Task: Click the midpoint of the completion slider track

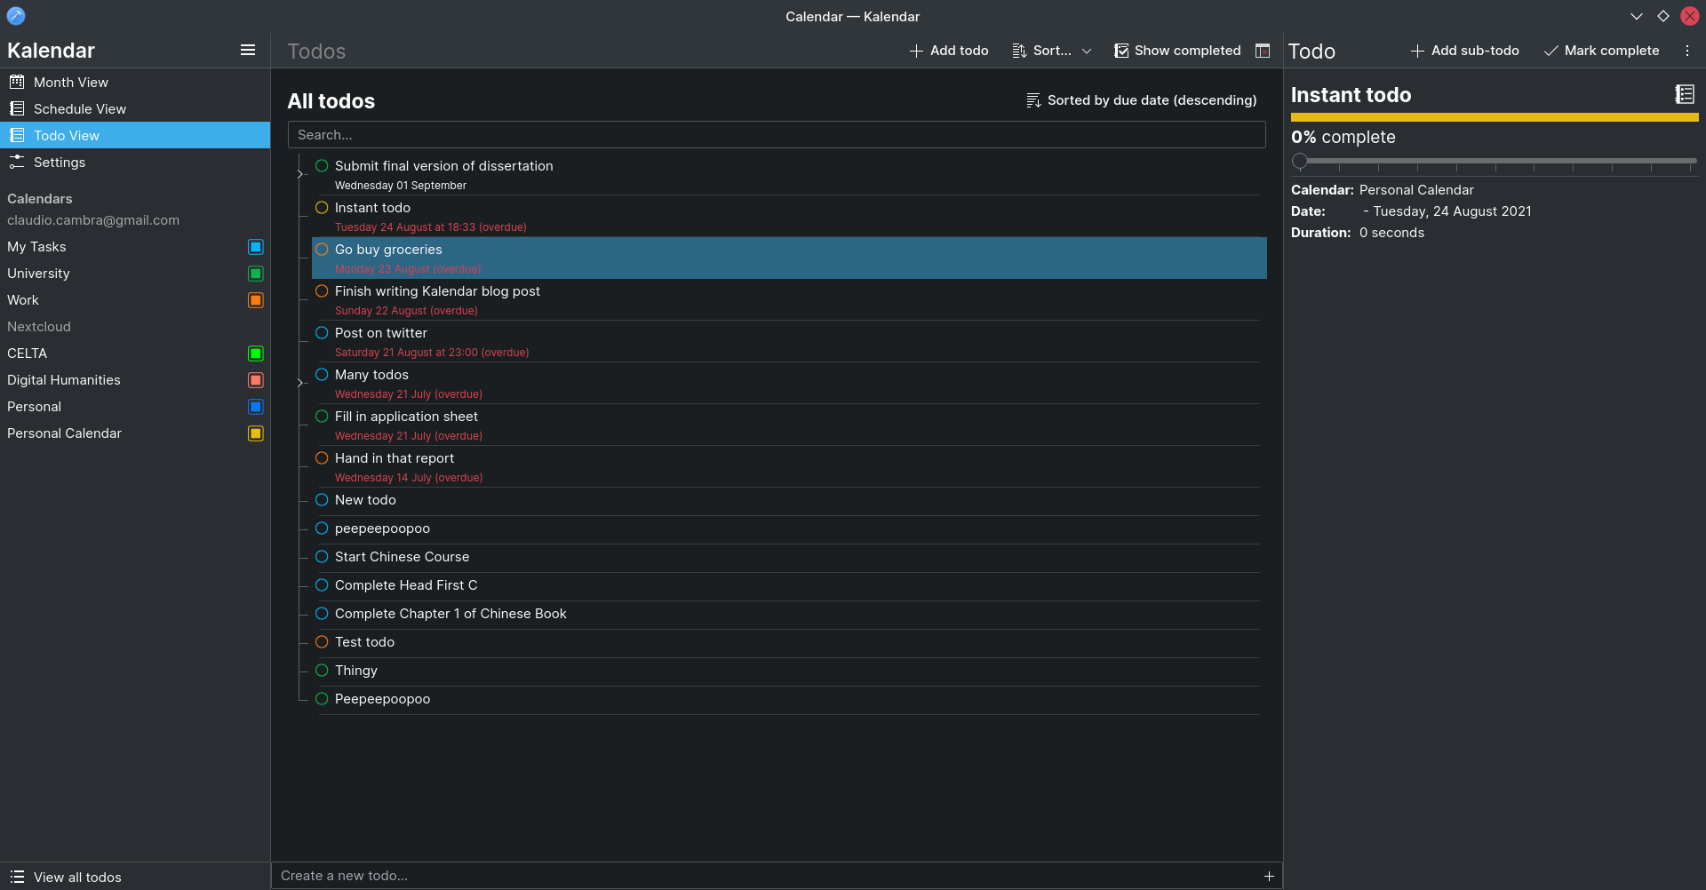Action: pyautogui.click(x=1495, y=162)
